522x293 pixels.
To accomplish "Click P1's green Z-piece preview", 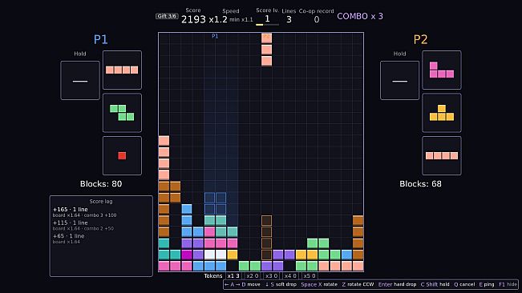I will pyautogui.click(x=122, y=113).
